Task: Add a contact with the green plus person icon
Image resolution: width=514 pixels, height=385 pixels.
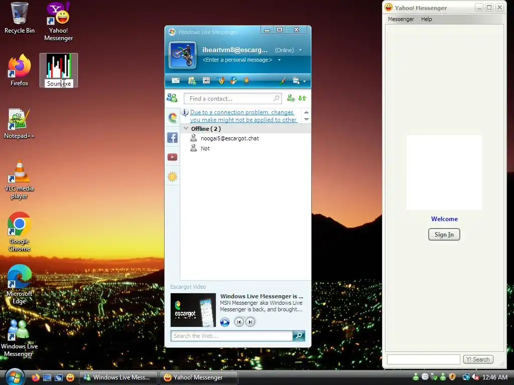Action: [x=291, y=98]
